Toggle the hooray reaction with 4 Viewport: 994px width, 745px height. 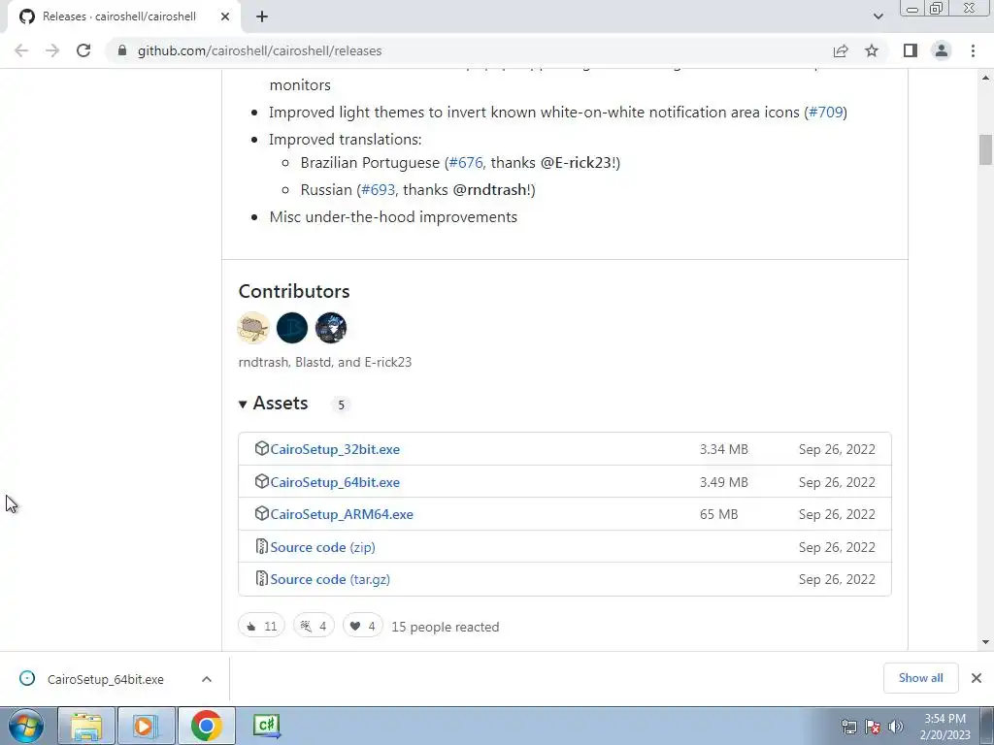(314, 626)
